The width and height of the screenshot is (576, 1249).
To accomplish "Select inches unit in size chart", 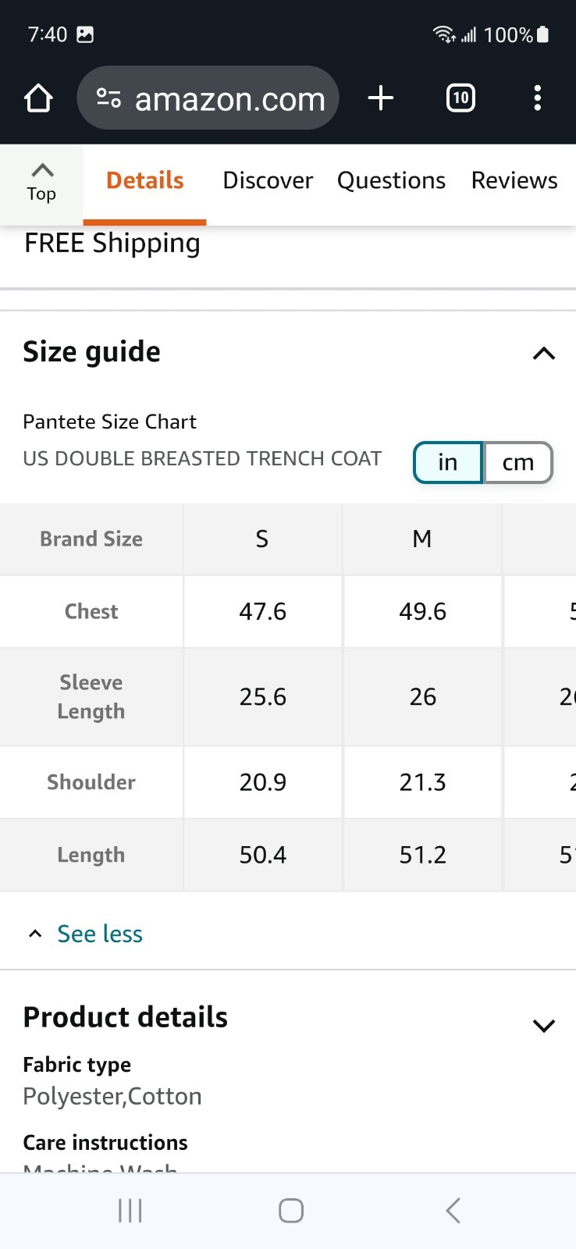I will pyautogui.click(x=448, y=462).
